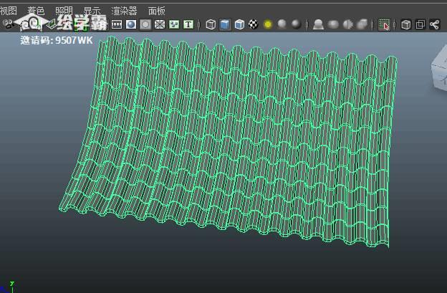Click the overlapping squares icon on toolbar
Screen dimensions: 447x293
(420, 24)
